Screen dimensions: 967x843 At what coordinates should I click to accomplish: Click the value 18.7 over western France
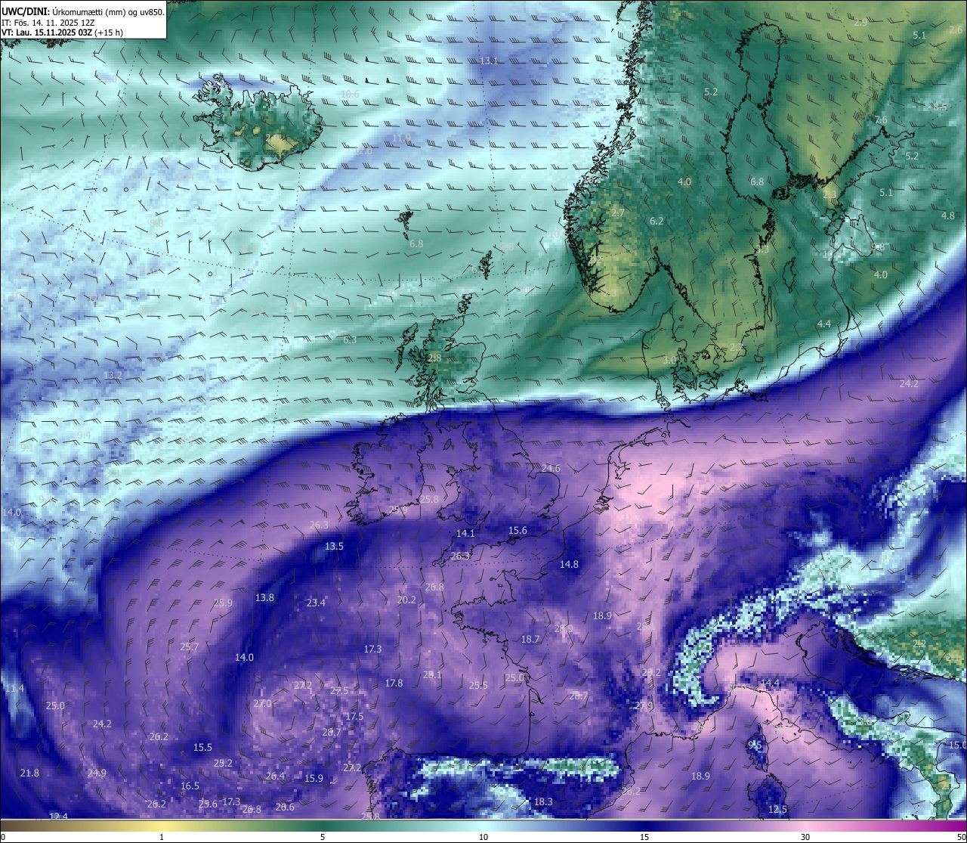click(x=530, y=640)
